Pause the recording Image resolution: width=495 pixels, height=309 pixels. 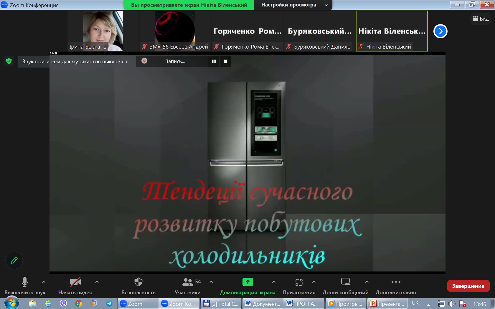pyautogui.click(x=214, y=61)
